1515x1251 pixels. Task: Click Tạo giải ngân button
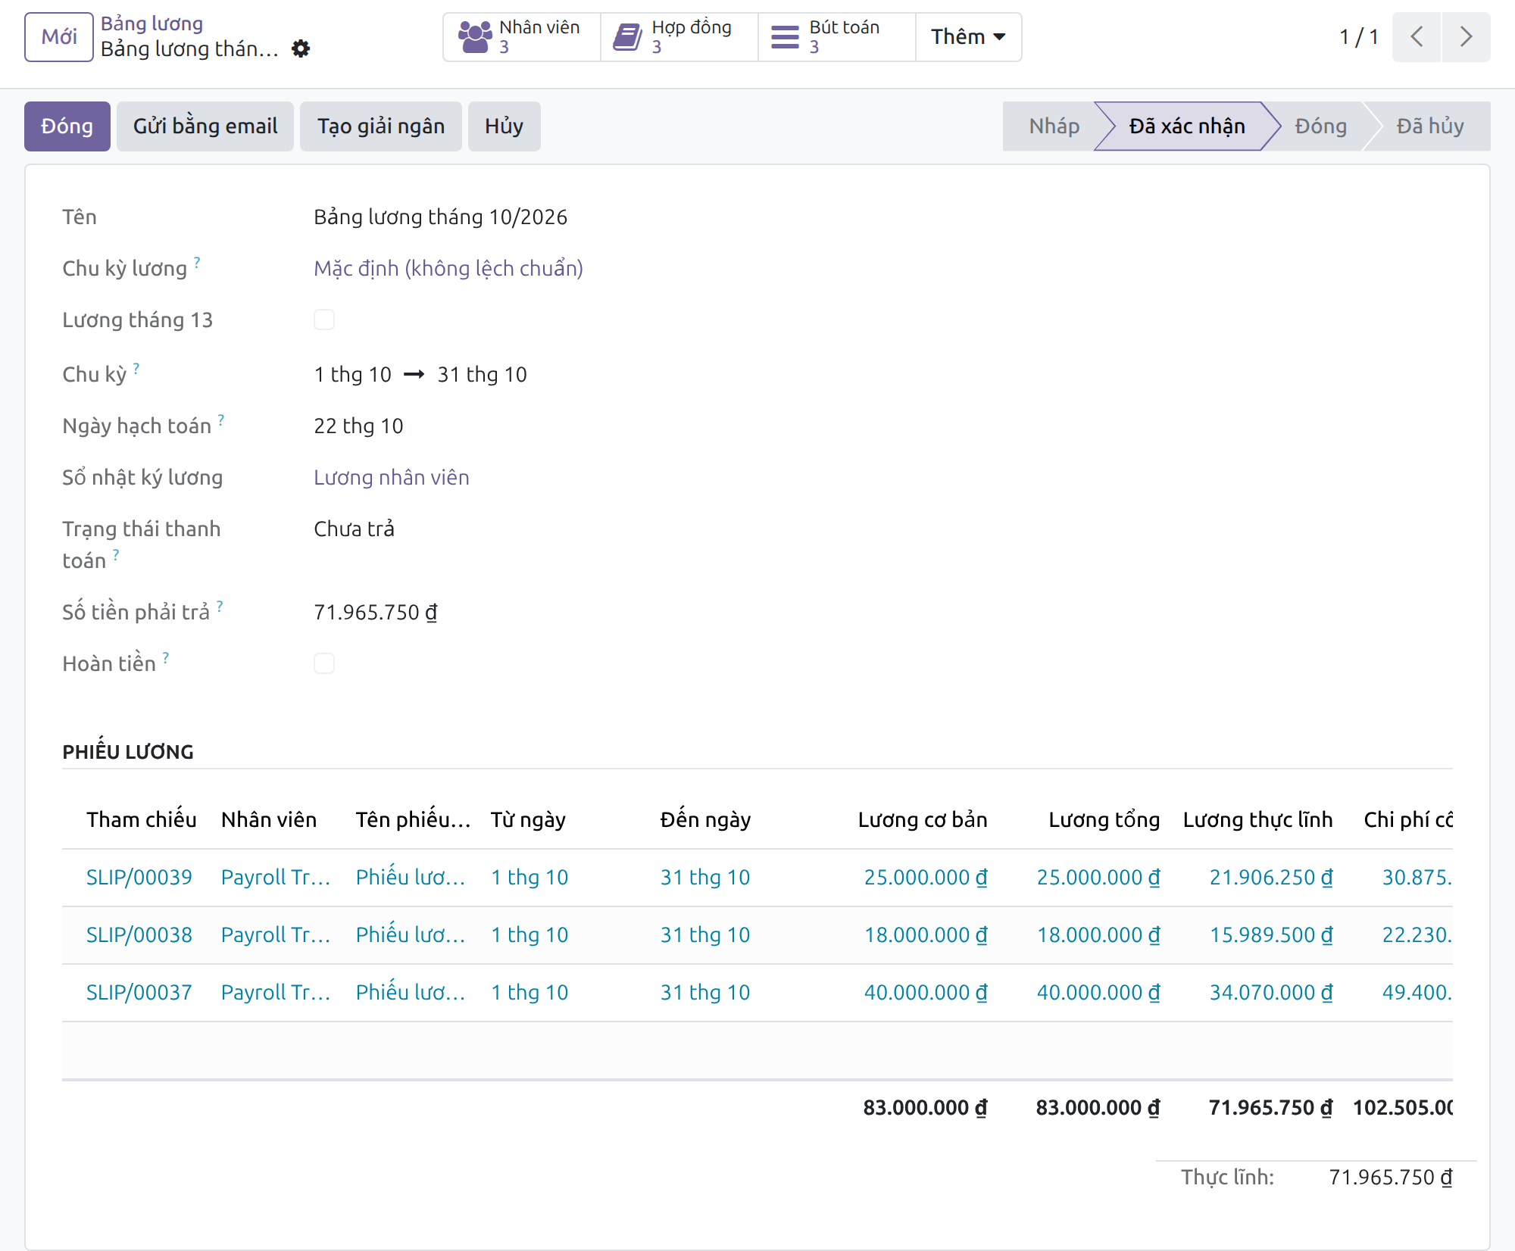coord(381,126)
